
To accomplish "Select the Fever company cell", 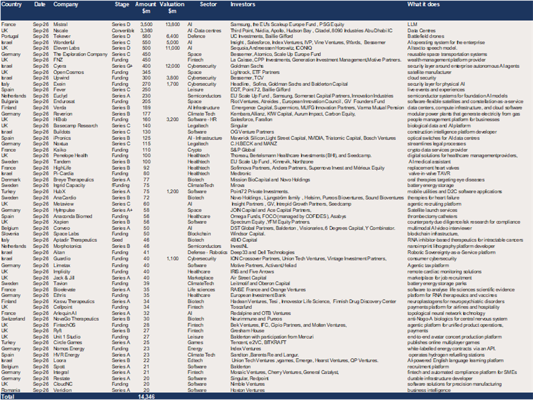I will (x=59, y=90).
